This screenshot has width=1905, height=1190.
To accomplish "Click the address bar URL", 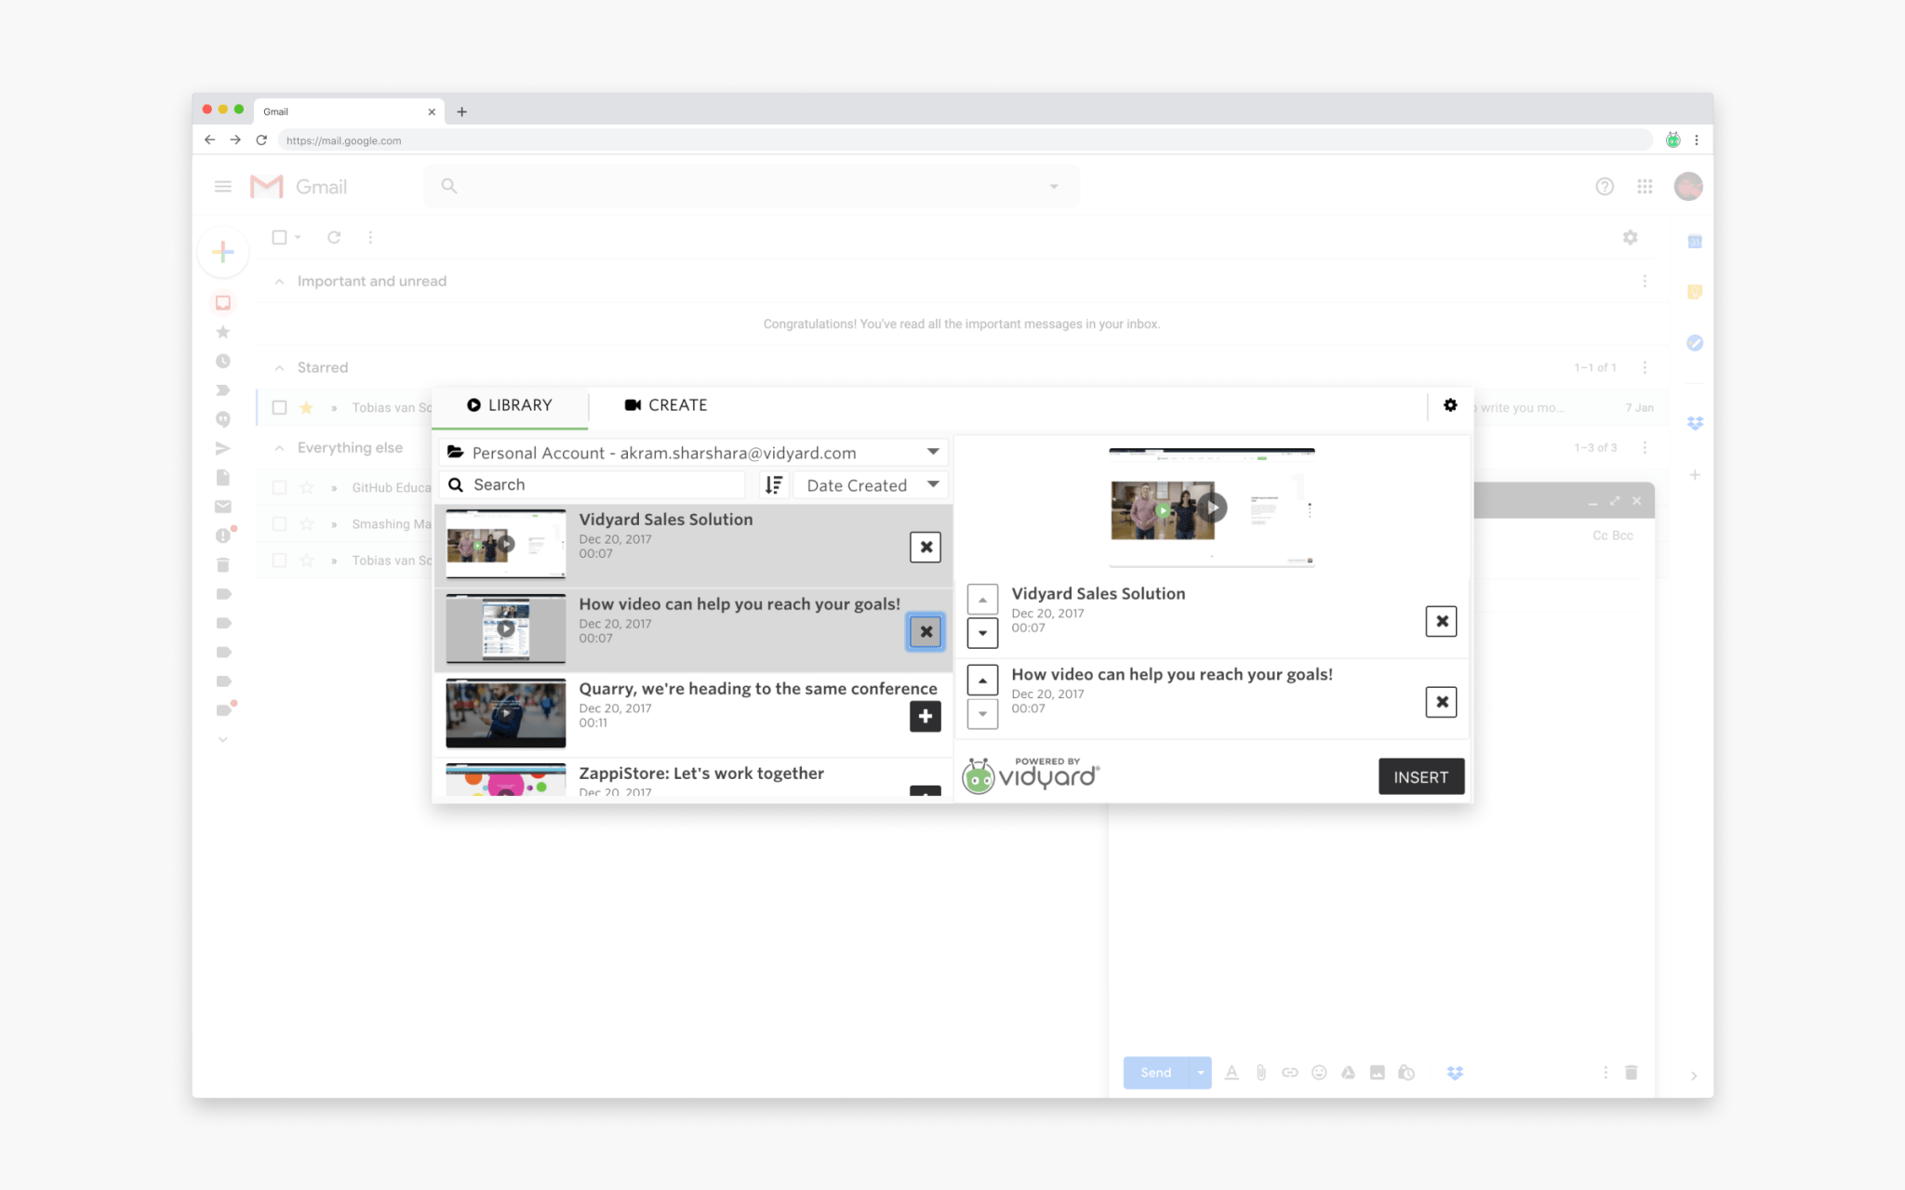I will pyautogui.click(x=344, y=140).
